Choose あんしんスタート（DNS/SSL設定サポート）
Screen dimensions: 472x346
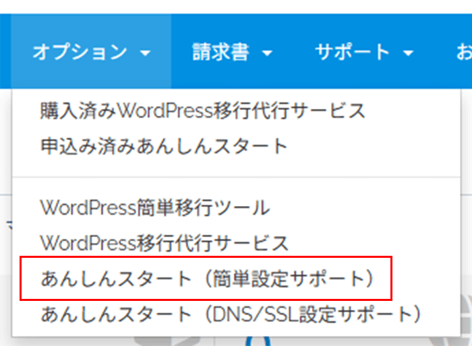[x=231, y=313]
